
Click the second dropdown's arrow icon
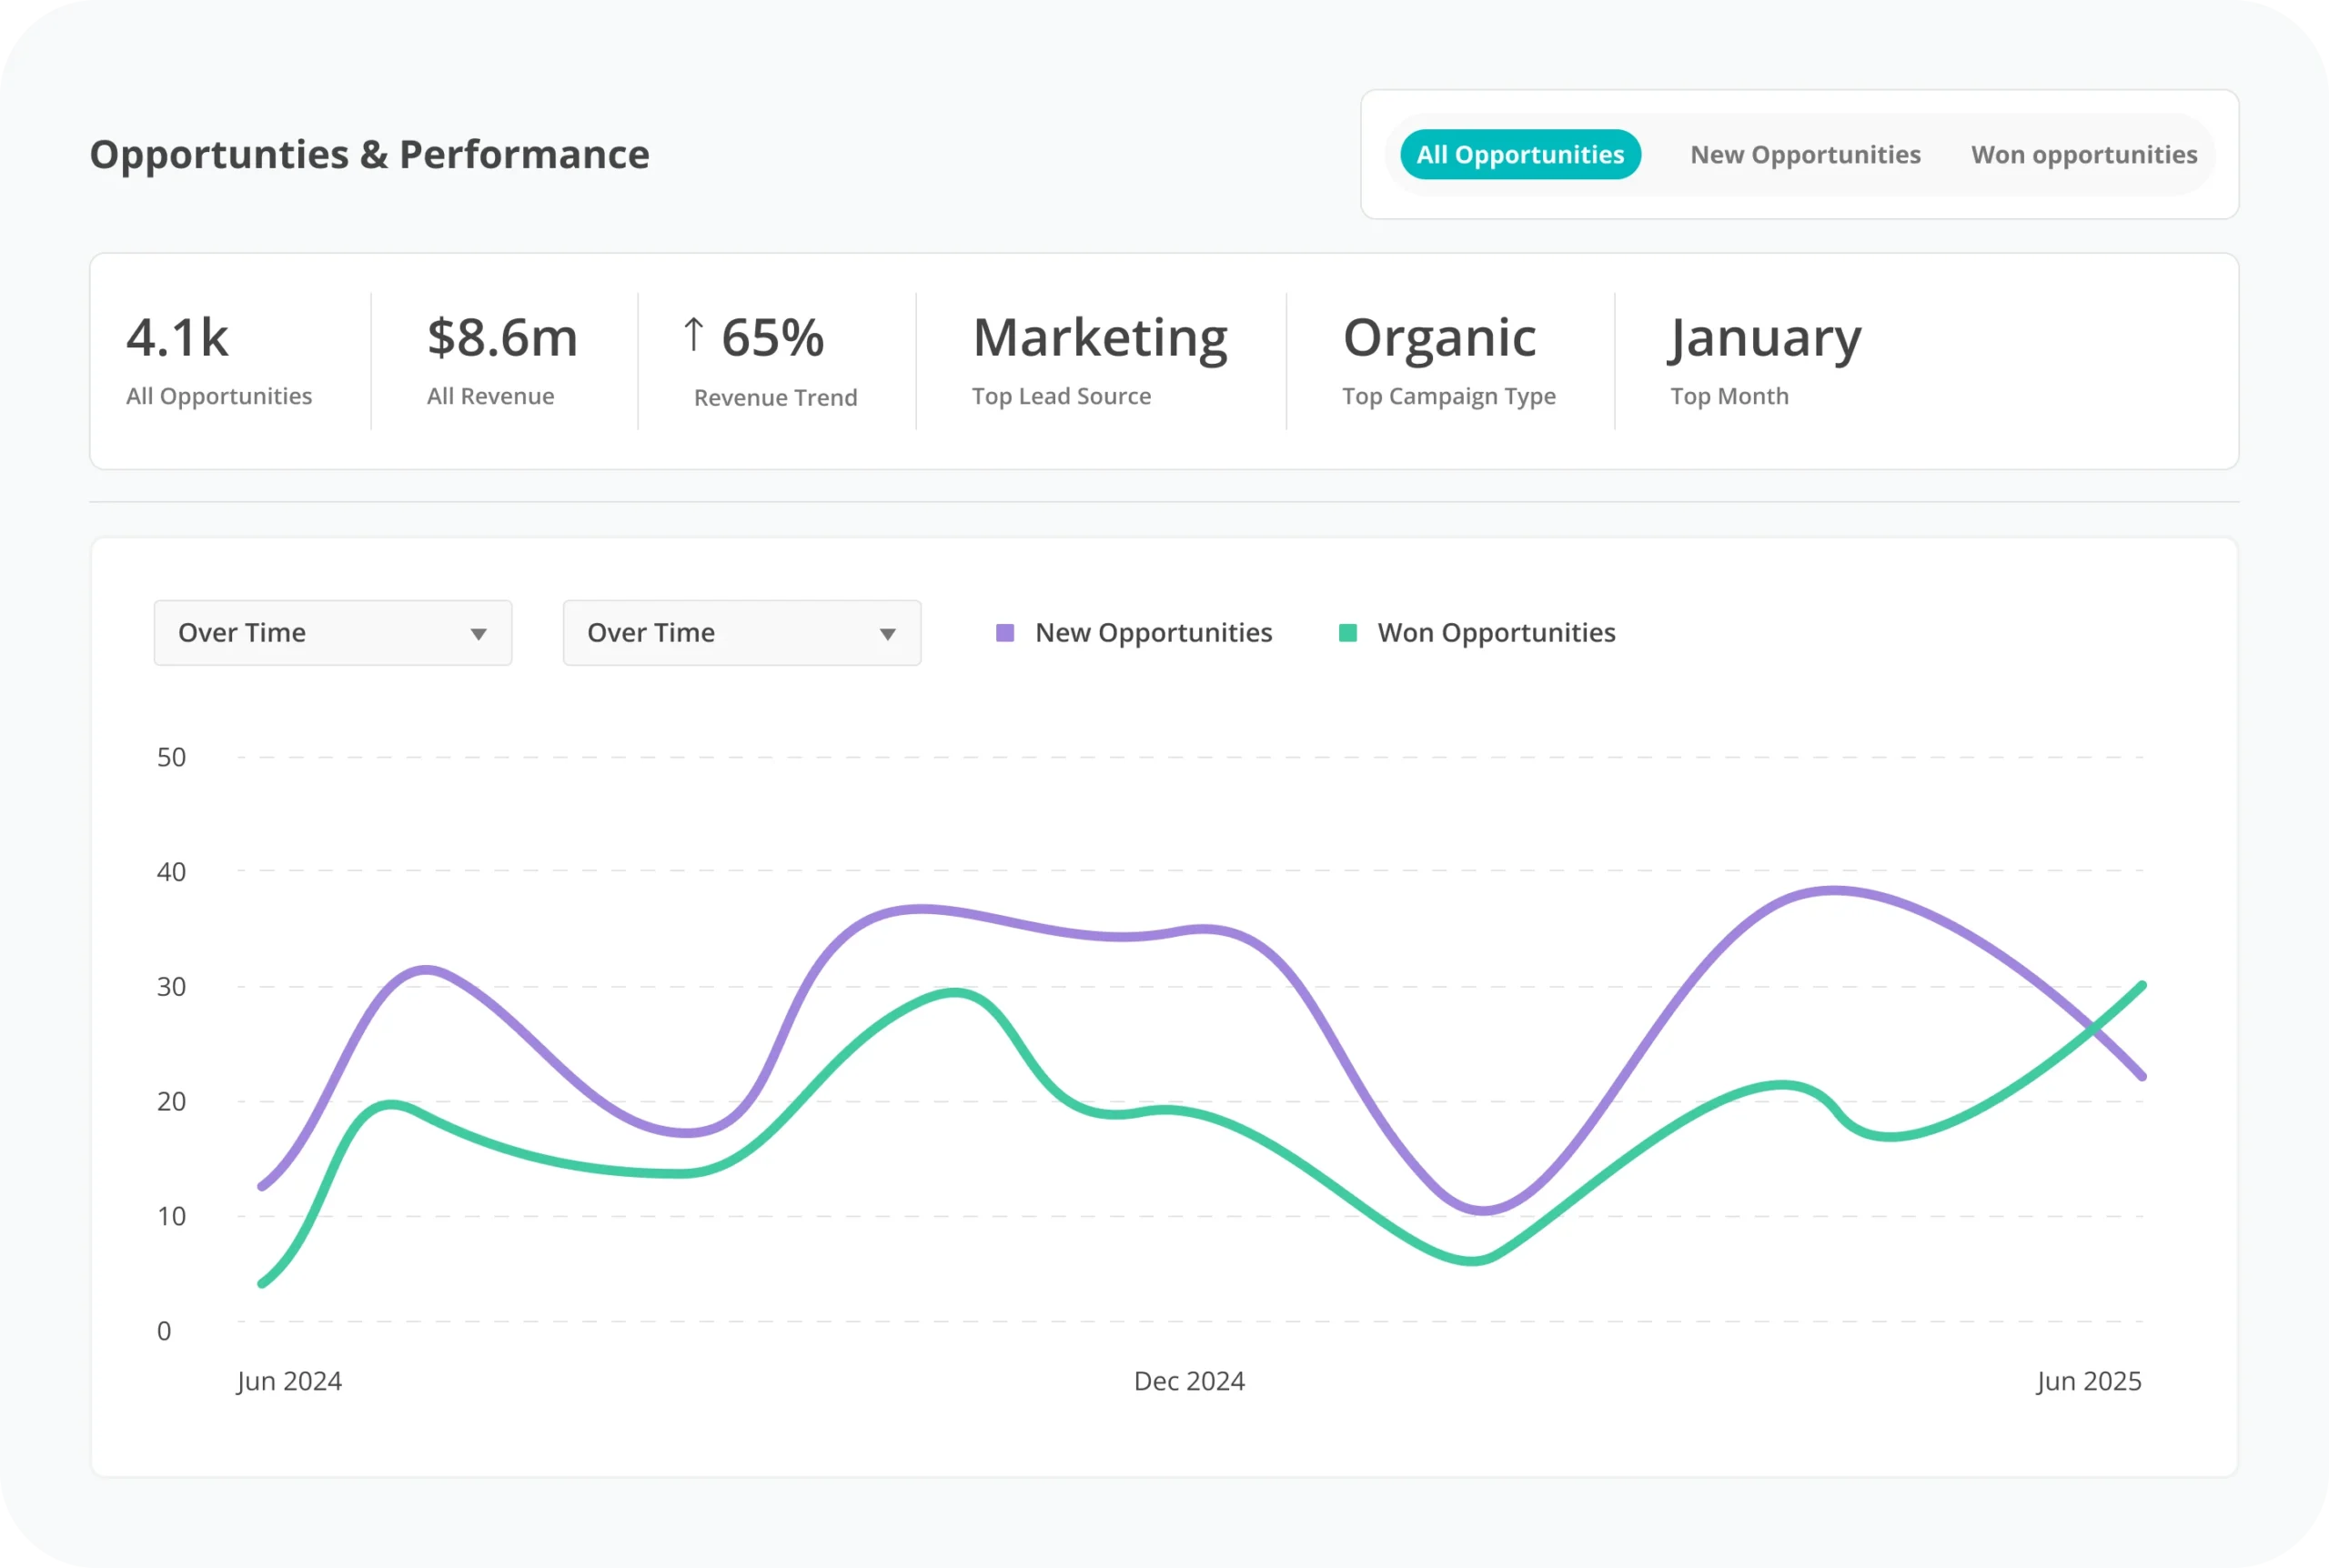887,634
